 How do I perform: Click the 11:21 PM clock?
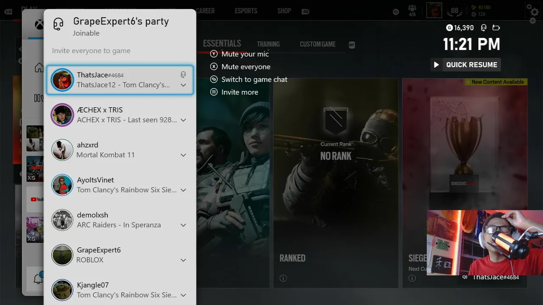coord(472,44)
